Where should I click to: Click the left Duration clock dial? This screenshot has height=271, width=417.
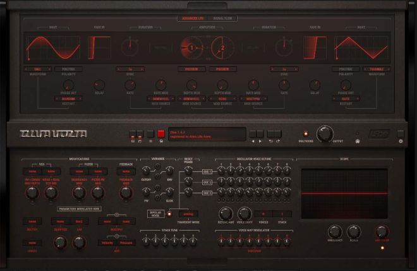click(130, 48)
